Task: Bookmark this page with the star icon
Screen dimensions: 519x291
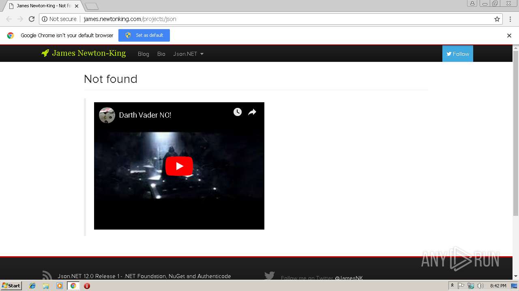Action: coord(497,19)
